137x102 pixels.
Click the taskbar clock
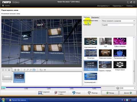[134, 100]
